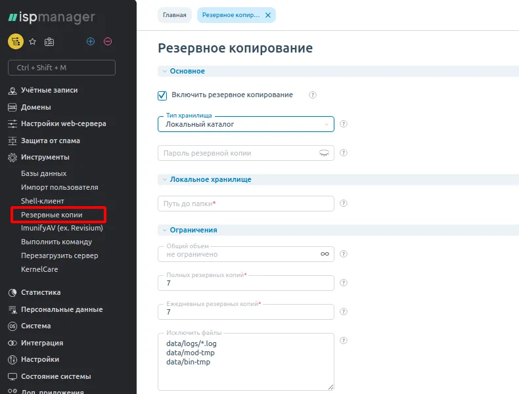Click Интеграция linked rings icon
The height and width of the screenshot is (394, 519).
[12, 343]
